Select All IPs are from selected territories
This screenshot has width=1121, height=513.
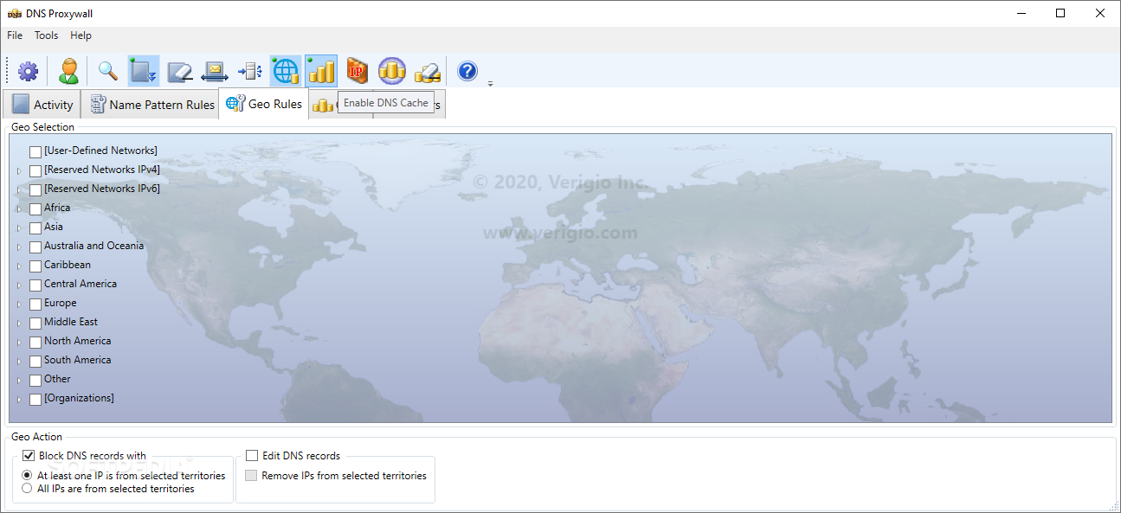point(28,489)
